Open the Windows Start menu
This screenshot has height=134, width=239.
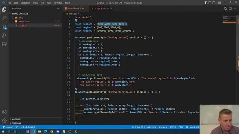(x=3, y=131)
